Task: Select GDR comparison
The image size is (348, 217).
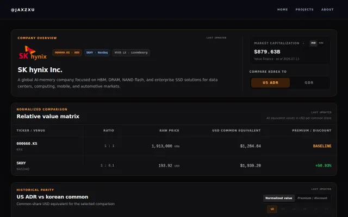Action: click(x=309, y=82)
